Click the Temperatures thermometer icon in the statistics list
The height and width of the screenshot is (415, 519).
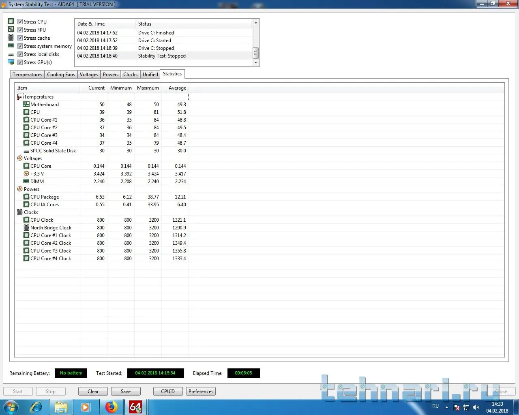pyautogui.click(x=19, y=97)
